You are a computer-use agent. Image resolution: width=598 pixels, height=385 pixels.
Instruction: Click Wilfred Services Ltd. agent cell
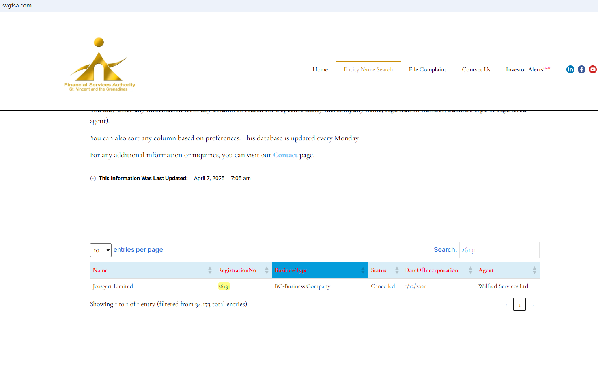[504, 286]
